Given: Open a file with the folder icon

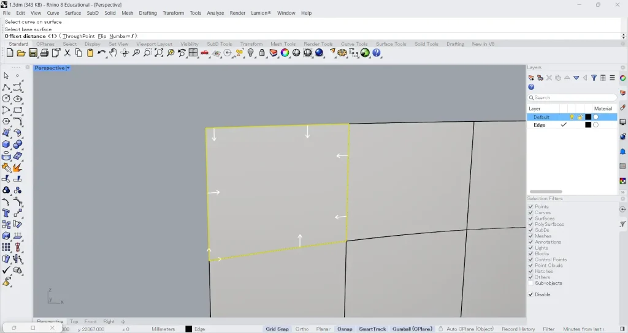Looking at the screenshot, I should [x=21, y=53].
